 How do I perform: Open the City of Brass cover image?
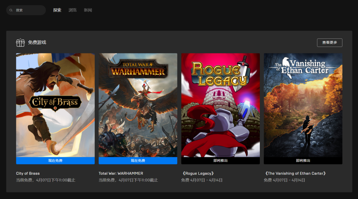tap(55, 105)
